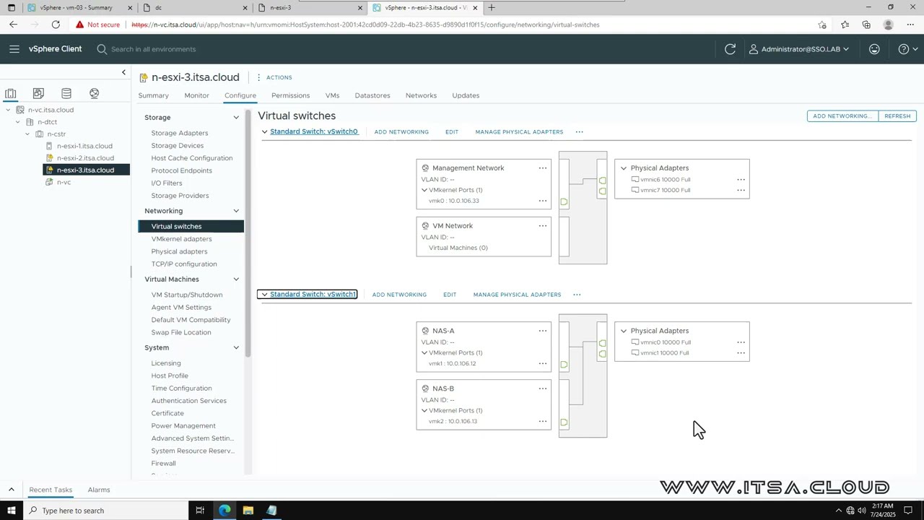Open File Explorer from taskbar
Image resolution: width=924 pixels, height=520 pixels.
[x=248, y=511]
